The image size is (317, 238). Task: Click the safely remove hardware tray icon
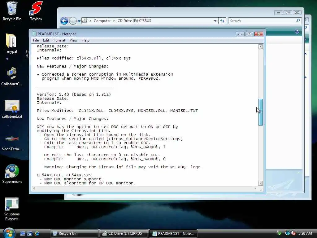click(279, 233)
